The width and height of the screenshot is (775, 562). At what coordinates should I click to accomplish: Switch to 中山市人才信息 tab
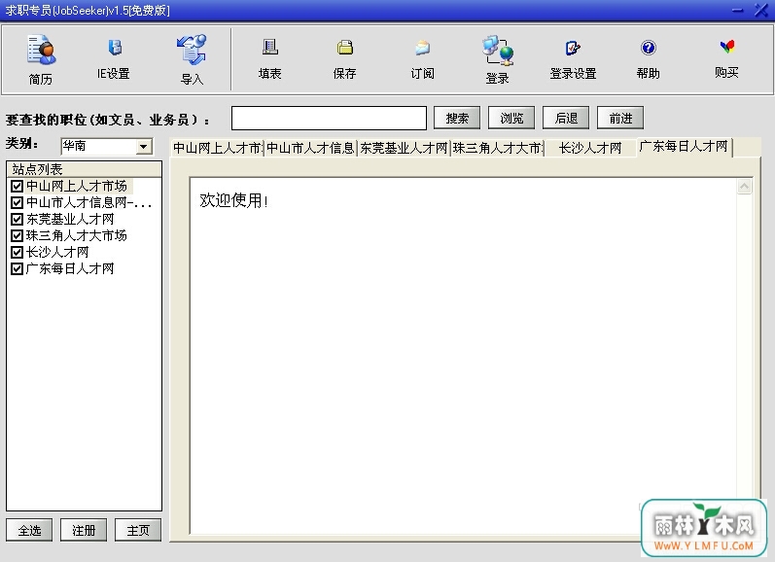tap(310, 148)
